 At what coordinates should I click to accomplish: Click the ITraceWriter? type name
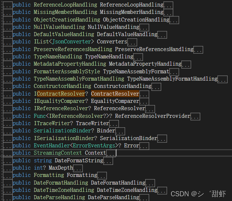[53, 123]
